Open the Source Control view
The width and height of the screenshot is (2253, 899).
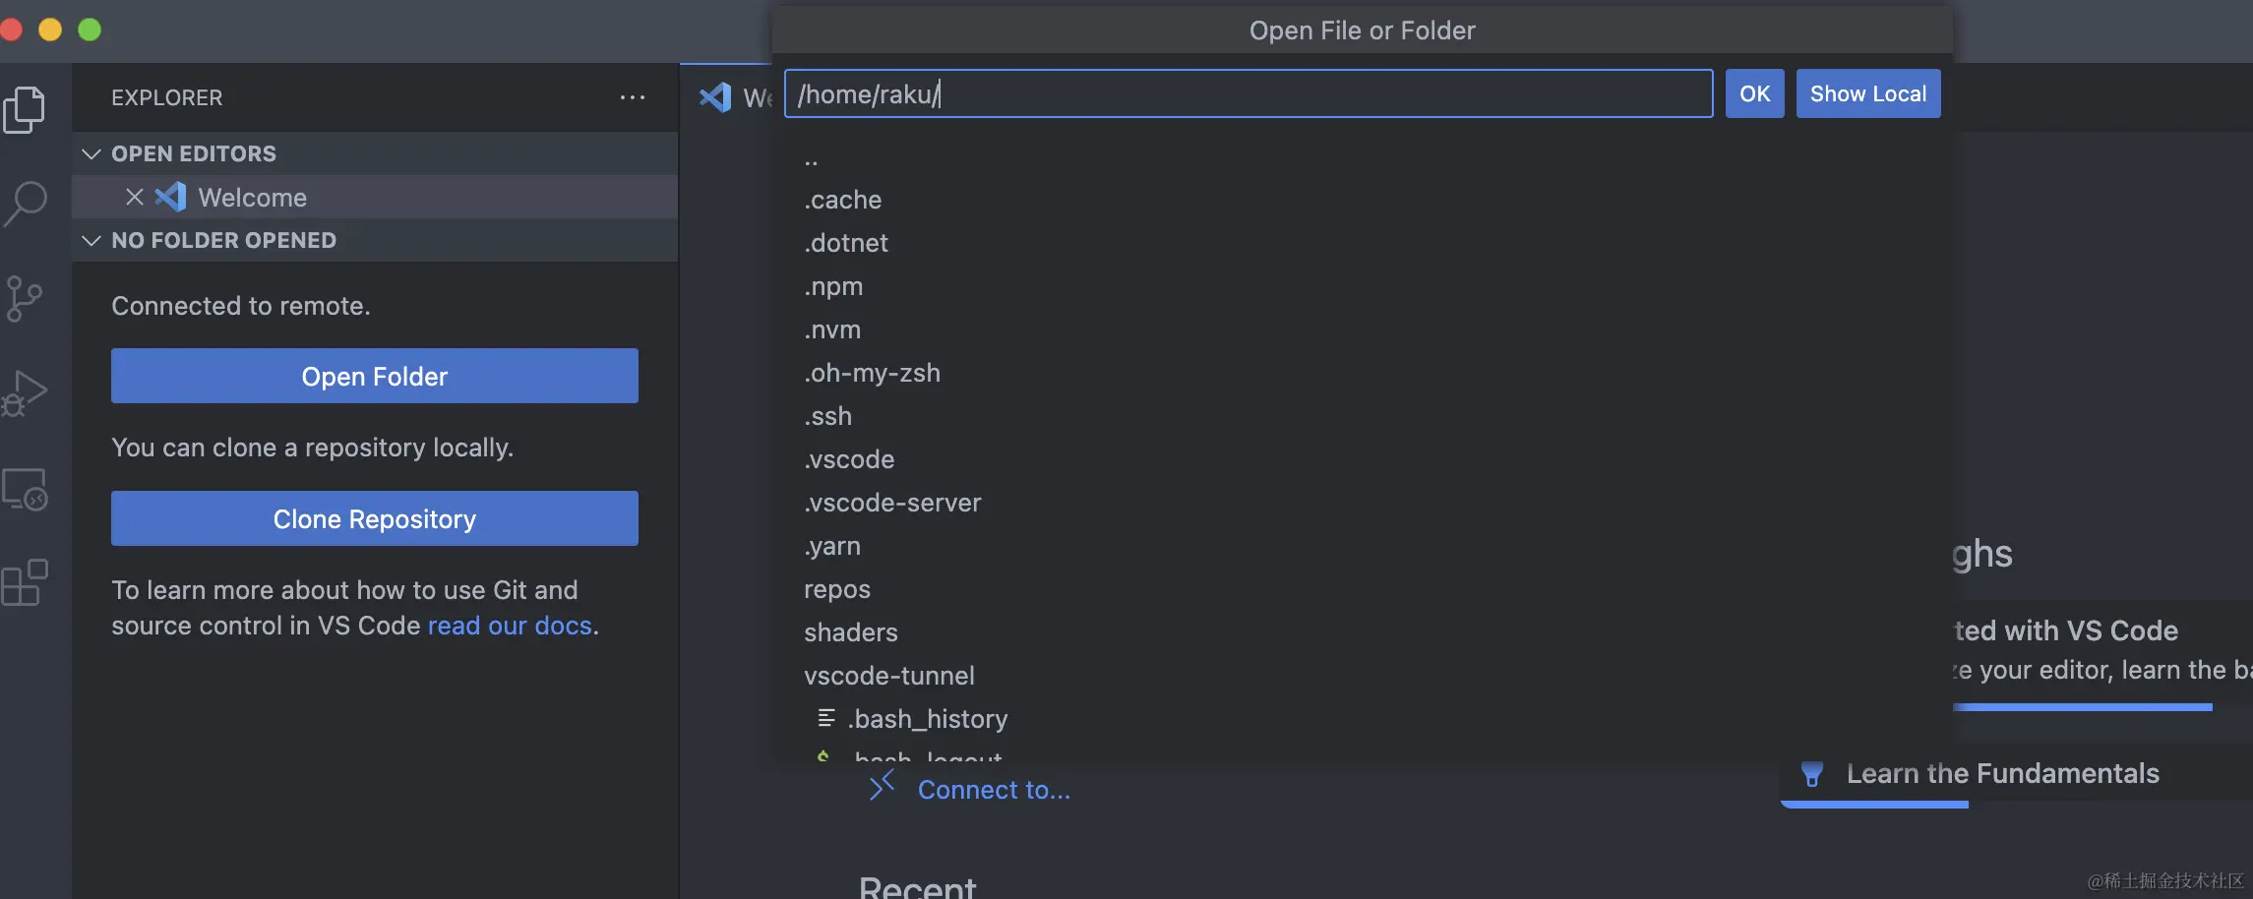tap(27, 298)
